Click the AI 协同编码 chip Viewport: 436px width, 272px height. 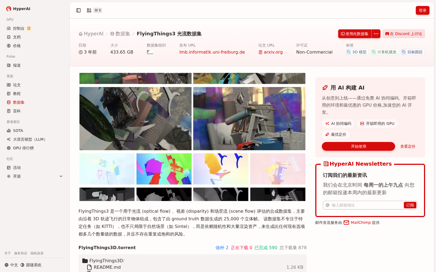(338, 123)
